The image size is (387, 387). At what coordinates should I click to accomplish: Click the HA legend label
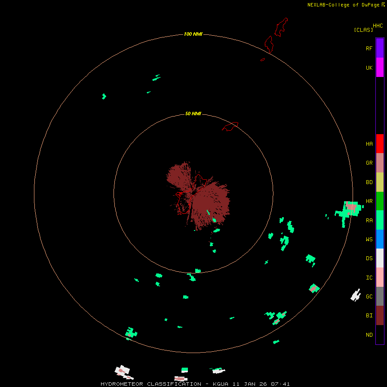tap(369, 144)
